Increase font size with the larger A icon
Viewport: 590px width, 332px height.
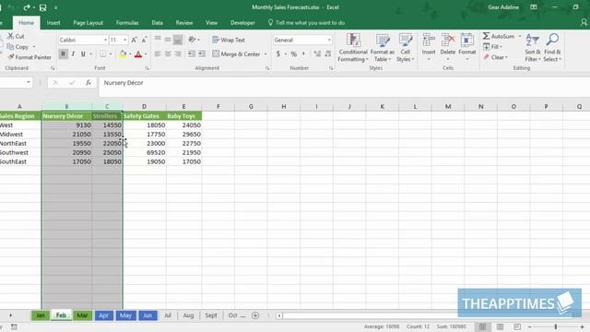point(134,40)
